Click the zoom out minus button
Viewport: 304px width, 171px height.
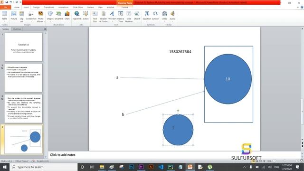[274, 161]
